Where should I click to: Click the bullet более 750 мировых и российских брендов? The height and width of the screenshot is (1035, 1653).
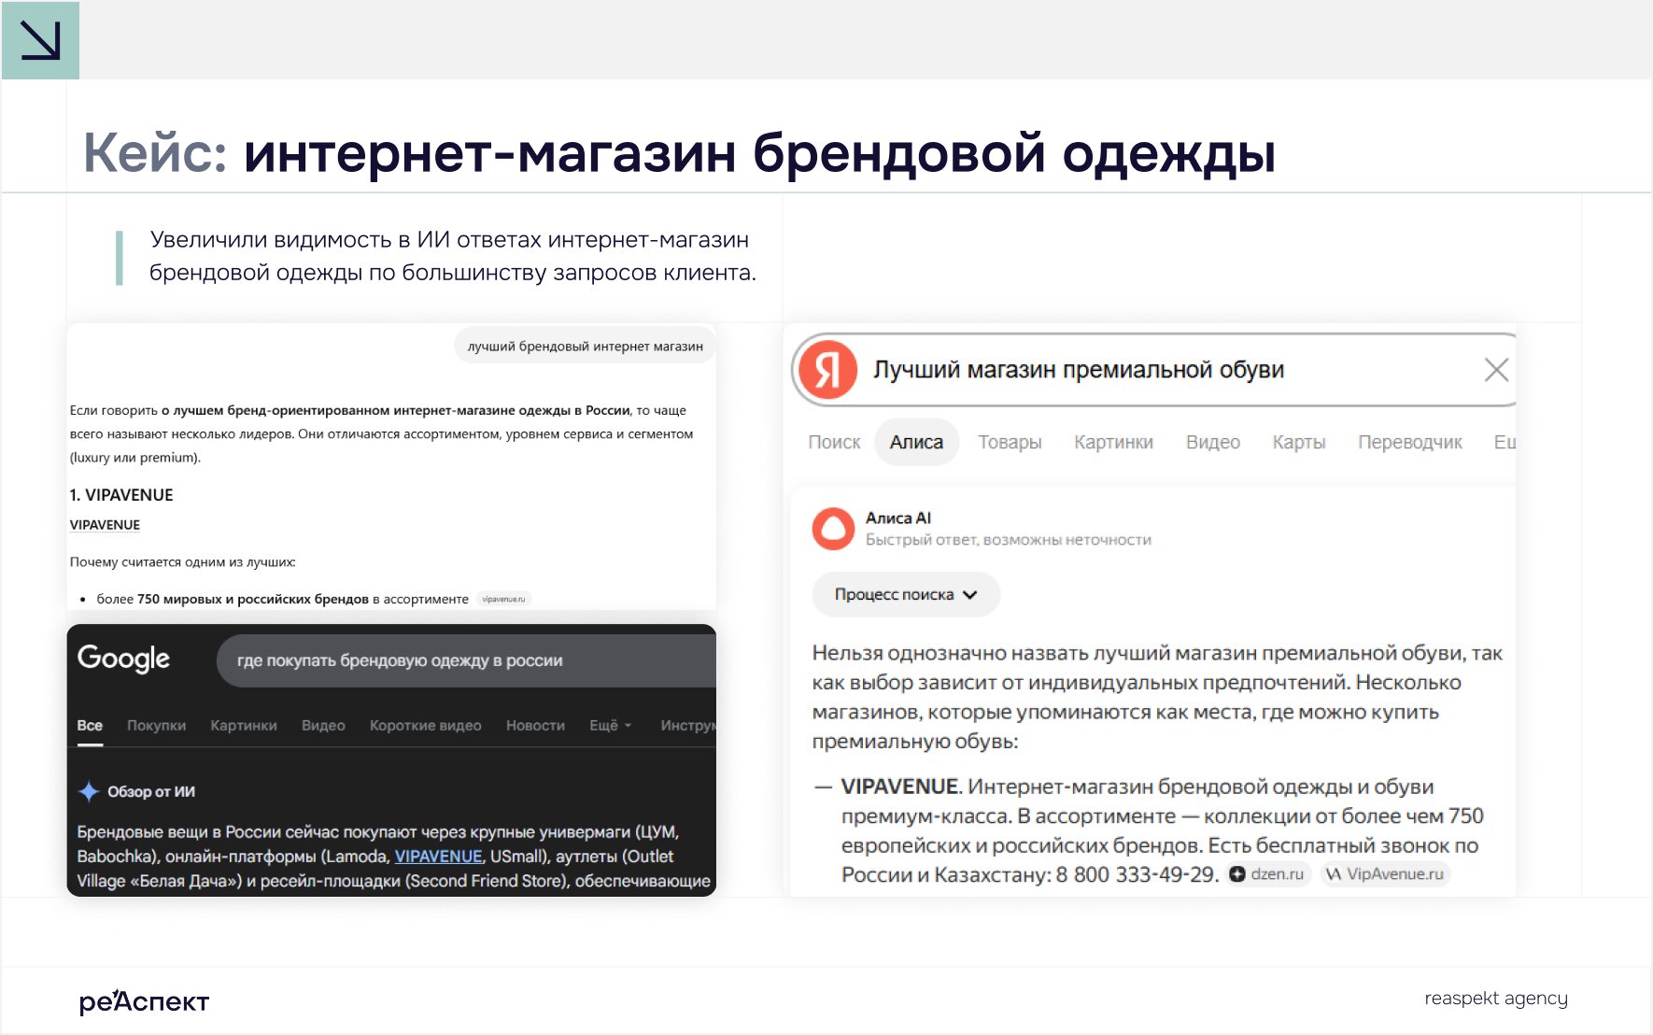(x=283, y=599)
